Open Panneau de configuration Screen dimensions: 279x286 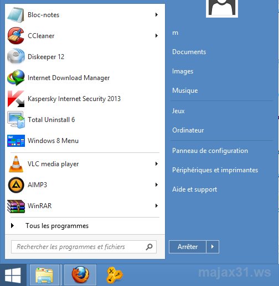[x=210, y=151]
